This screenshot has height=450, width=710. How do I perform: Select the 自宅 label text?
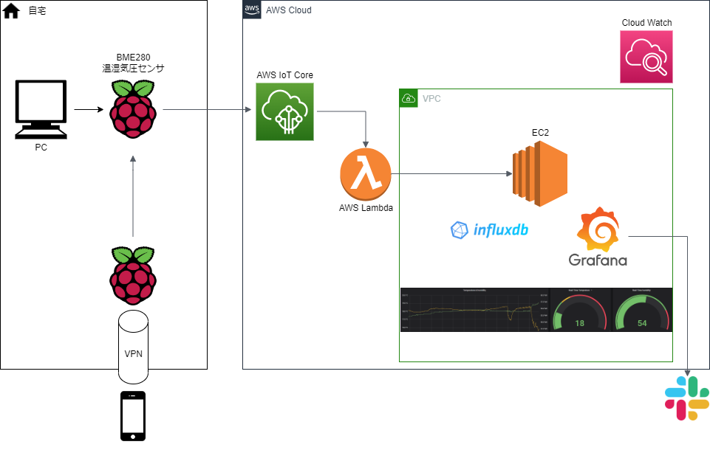(x=37, y=10)
